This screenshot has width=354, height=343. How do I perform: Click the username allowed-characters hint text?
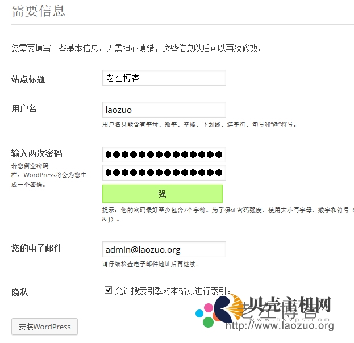coord(199,124)
